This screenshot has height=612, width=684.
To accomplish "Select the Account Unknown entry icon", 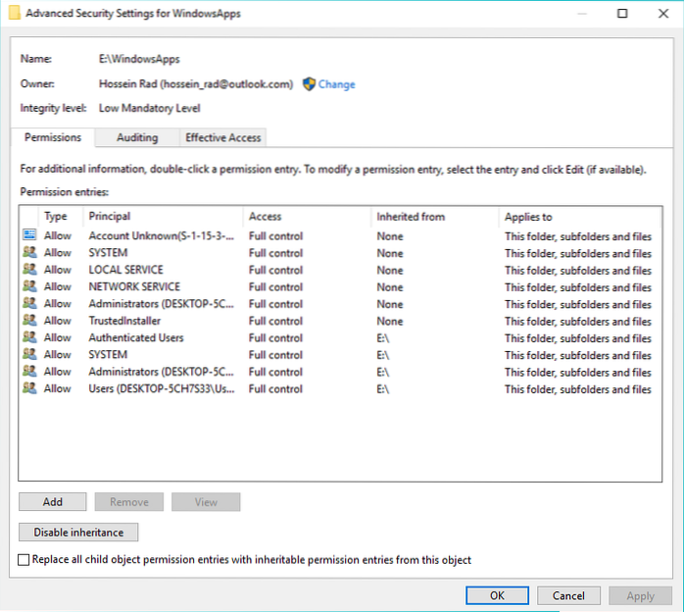I will (x=29, y=235).
